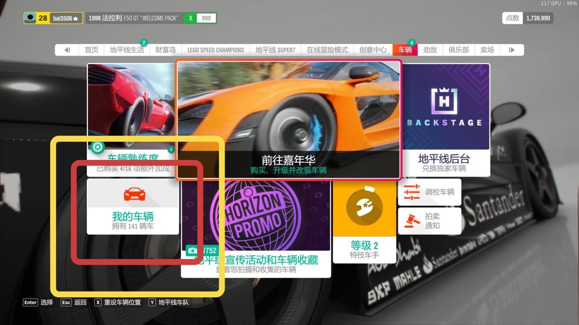Screen dimensions: 579x325
Task: Click the Y 地平线车队 prompt
Action: tap(169, 302)
